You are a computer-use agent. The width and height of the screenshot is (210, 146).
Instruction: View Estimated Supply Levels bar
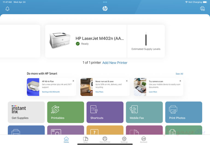click(146, 39)
